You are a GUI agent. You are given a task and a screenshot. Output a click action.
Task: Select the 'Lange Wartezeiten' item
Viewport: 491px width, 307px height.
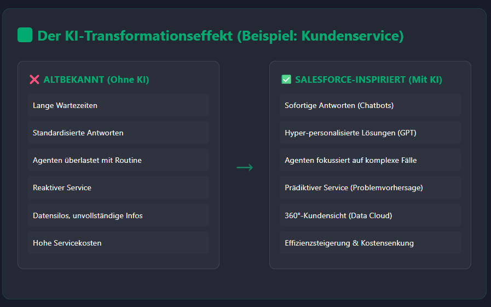click(x=118, y=105)
